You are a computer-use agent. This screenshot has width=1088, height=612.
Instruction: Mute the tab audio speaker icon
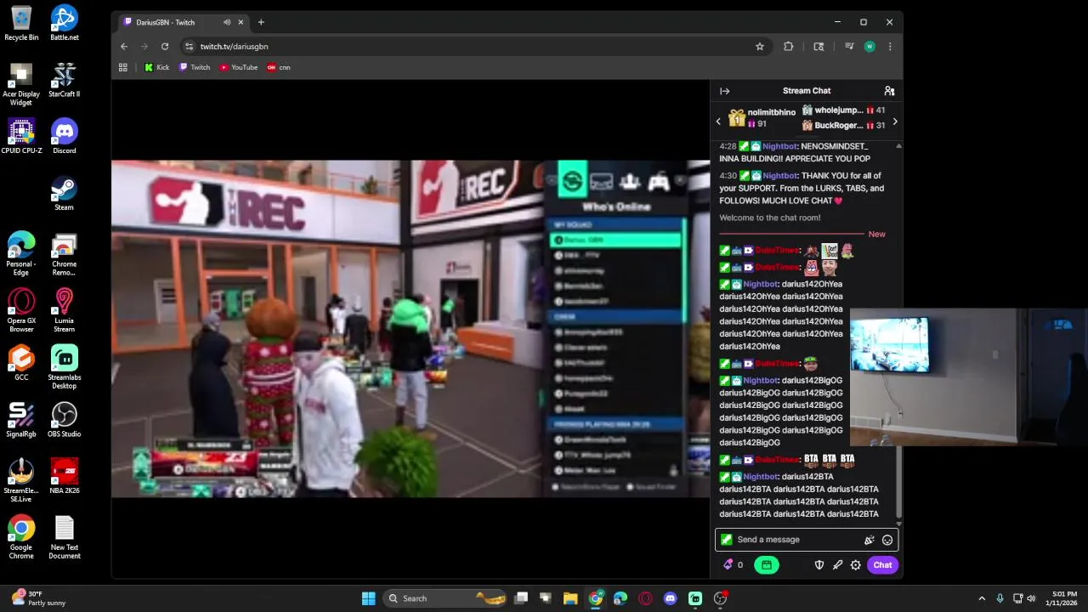coord(226,22)
